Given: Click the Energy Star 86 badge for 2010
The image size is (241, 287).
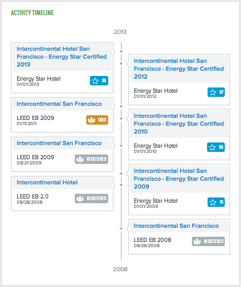Looking at the screenshot, I should (x=216, y=147).
